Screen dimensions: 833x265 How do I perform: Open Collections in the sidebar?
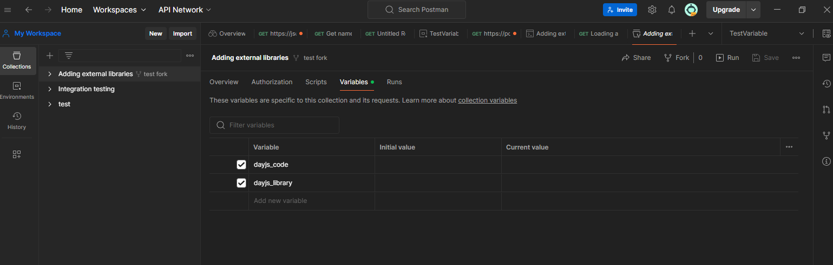click(17, 60)
